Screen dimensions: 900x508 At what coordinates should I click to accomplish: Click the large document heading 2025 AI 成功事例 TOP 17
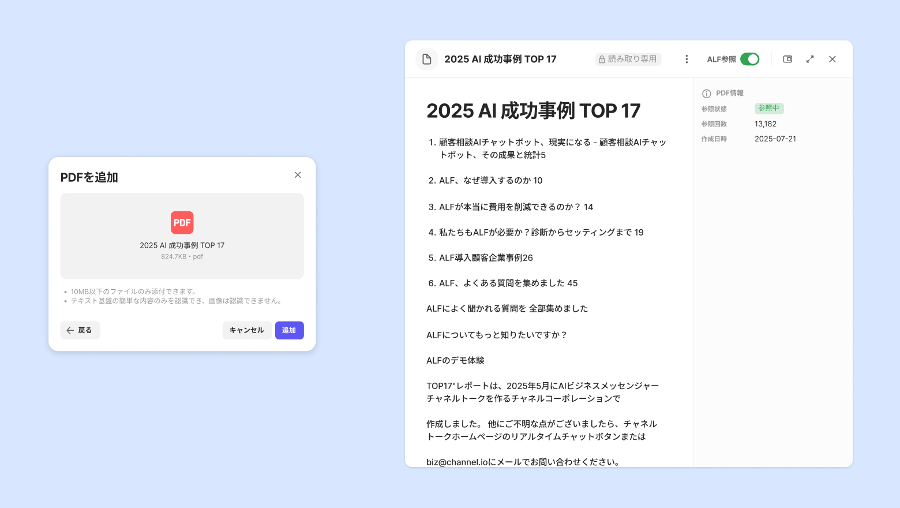534,111
